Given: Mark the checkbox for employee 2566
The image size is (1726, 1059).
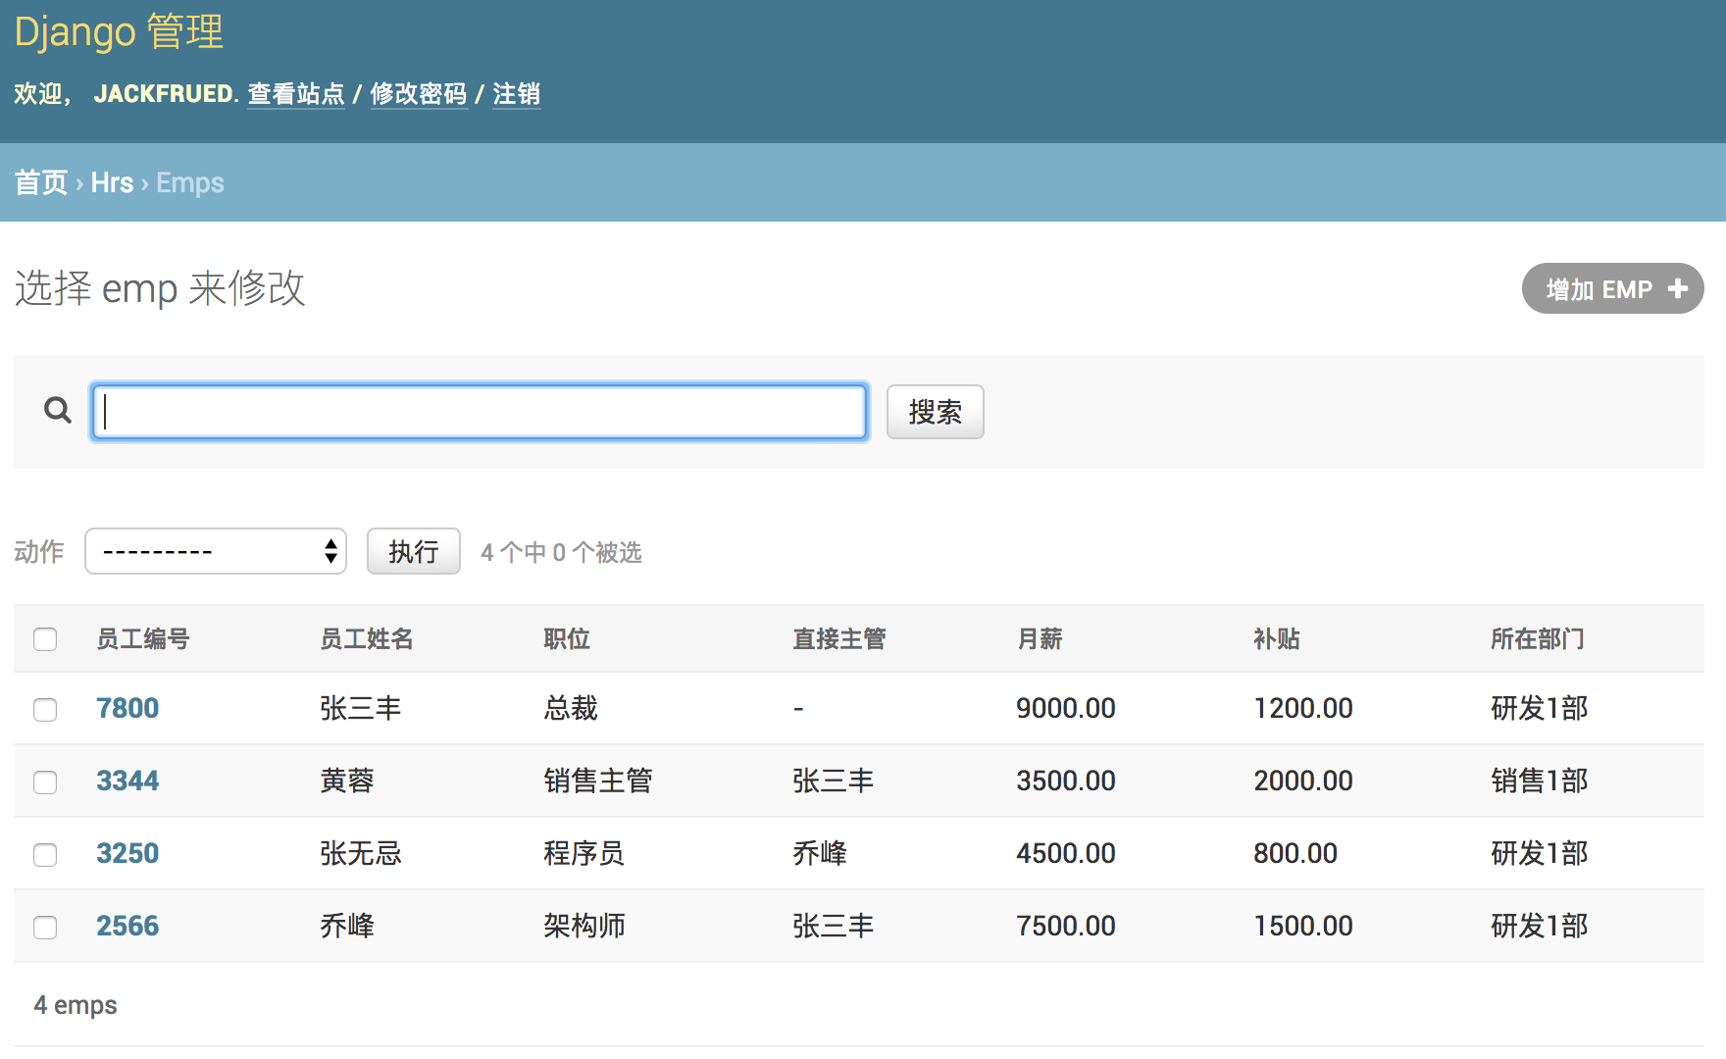Looking at the screenshot, I should (45, 927).
